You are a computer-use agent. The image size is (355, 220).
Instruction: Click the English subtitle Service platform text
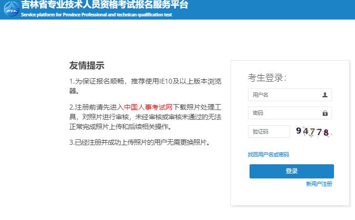click(x=97, y=15)
